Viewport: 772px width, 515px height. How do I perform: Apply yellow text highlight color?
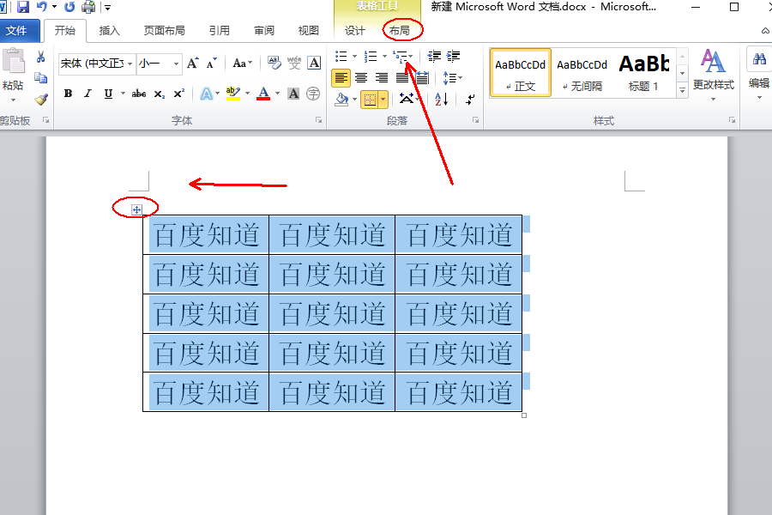coord(232,94)
